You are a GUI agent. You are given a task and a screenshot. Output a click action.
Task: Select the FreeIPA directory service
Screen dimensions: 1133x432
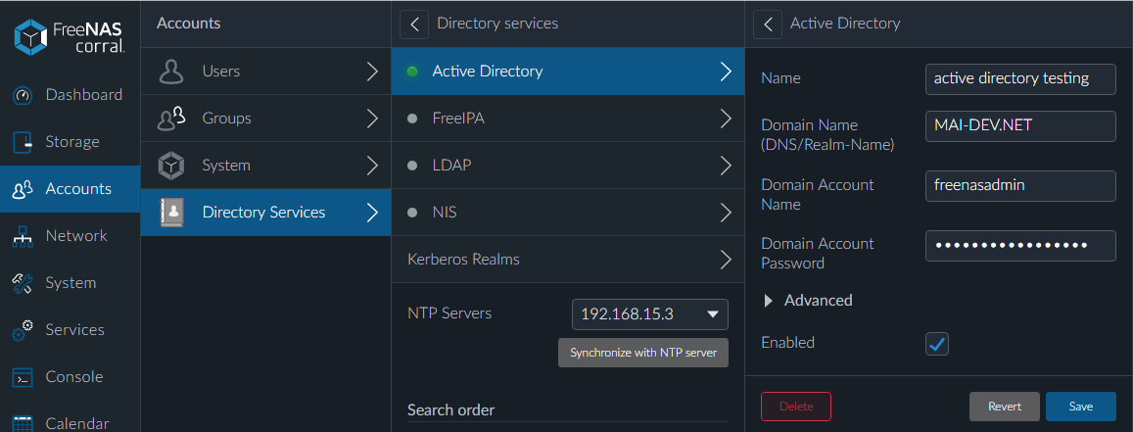point(568,119)
